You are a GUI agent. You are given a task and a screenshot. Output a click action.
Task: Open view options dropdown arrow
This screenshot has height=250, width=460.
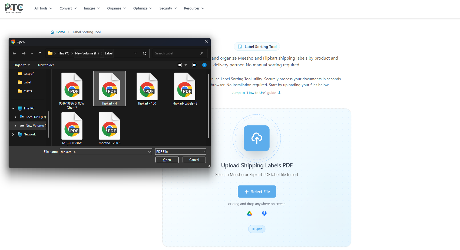[186, 65]
